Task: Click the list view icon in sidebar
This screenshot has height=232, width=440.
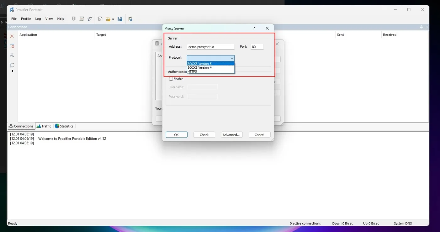Action: click(x=12, y=65)
